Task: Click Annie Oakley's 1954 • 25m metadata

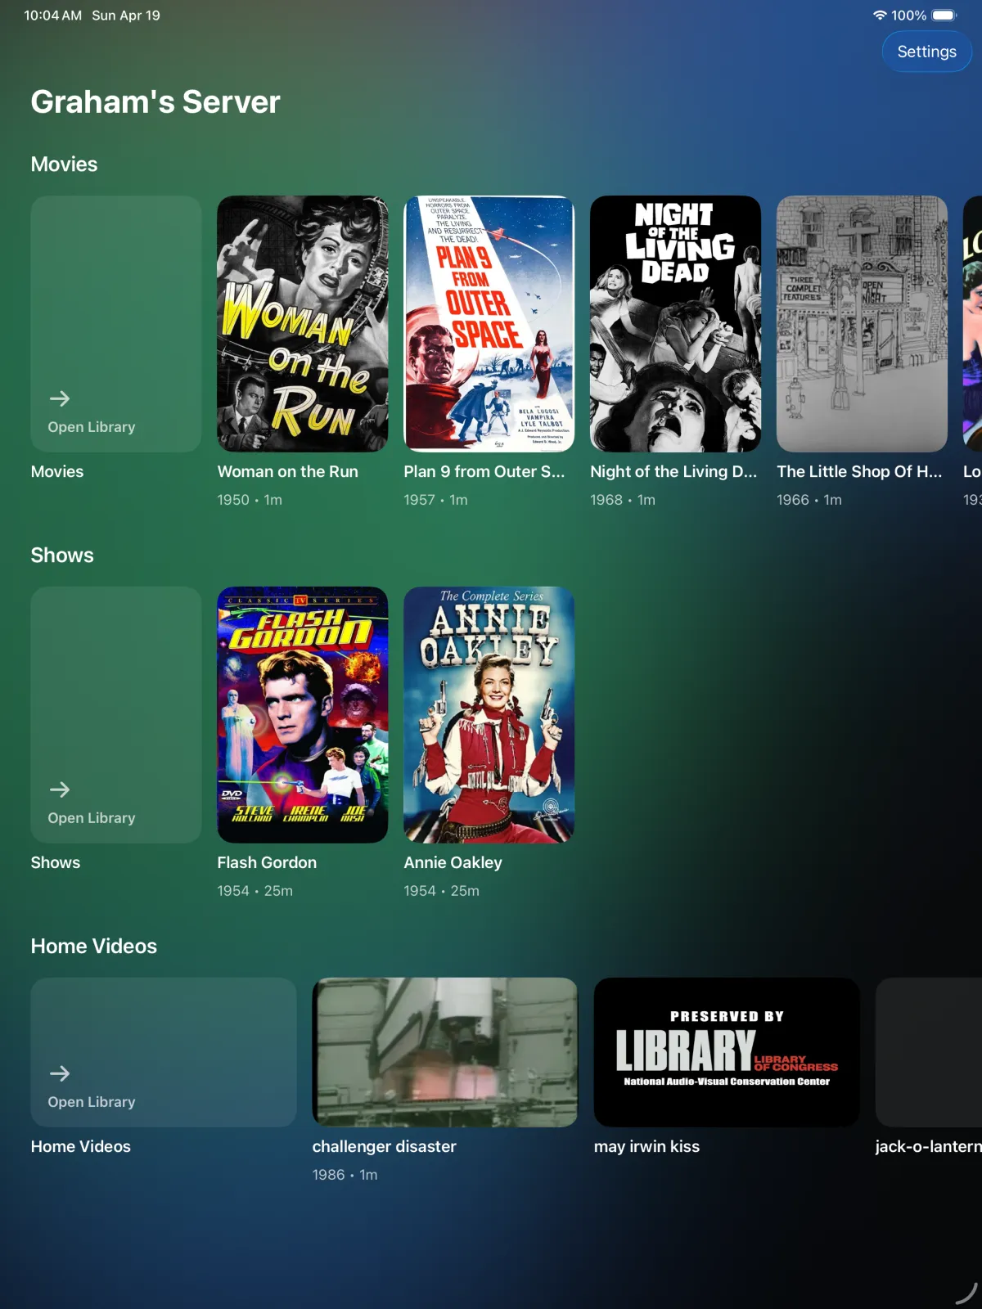Action: point(442,891)
